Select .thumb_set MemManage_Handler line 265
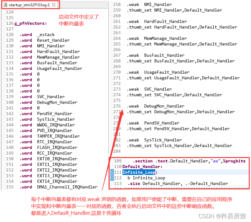Viewport: 251px width, 222px height. coord(182,44)
